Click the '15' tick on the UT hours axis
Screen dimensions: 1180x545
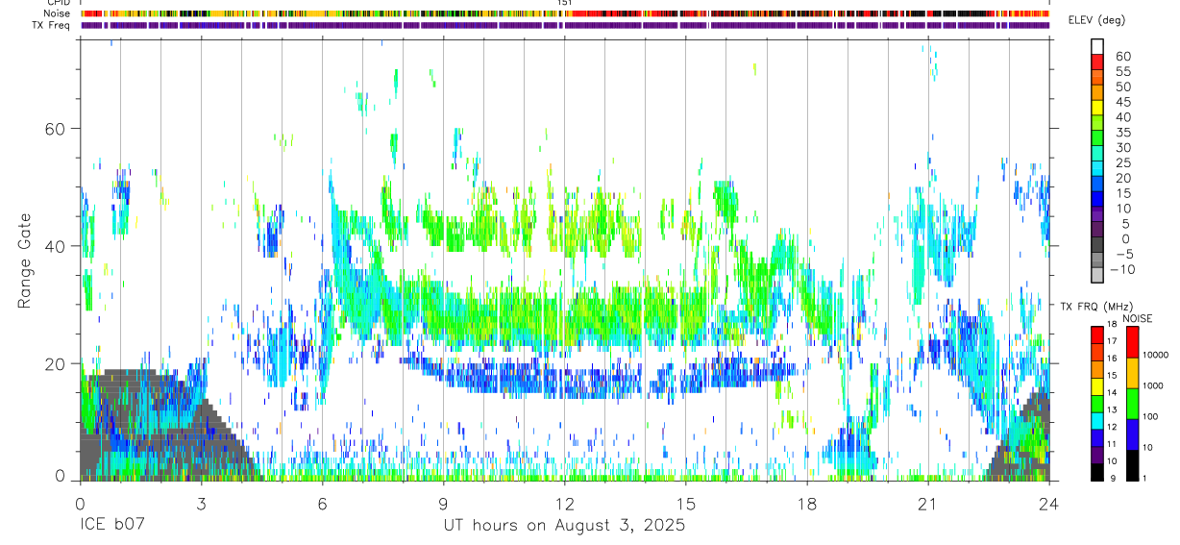686,504
